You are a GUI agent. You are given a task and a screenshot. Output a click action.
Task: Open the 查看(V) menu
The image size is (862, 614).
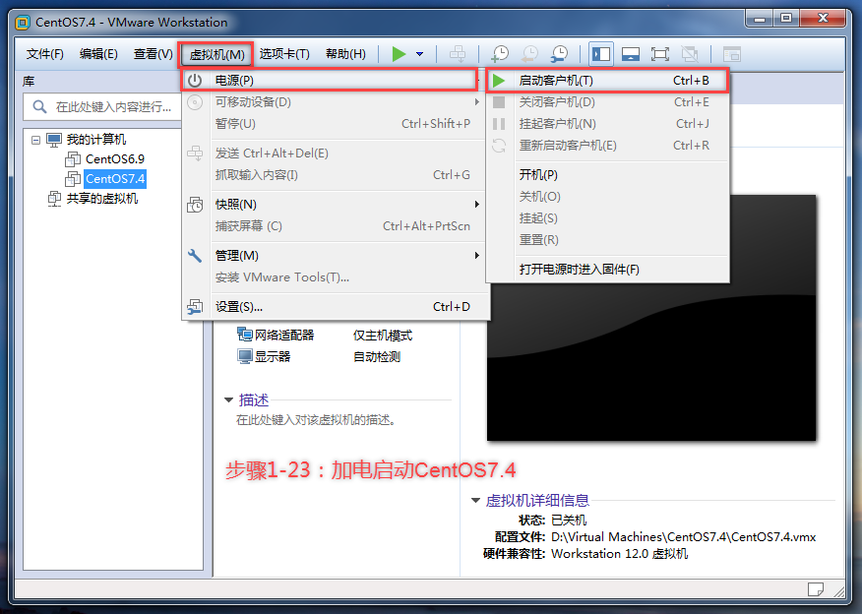pos(153,54)
